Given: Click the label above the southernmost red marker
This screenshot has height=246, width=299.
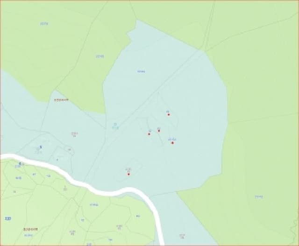Looking at the screenshot, I should 129,170.
